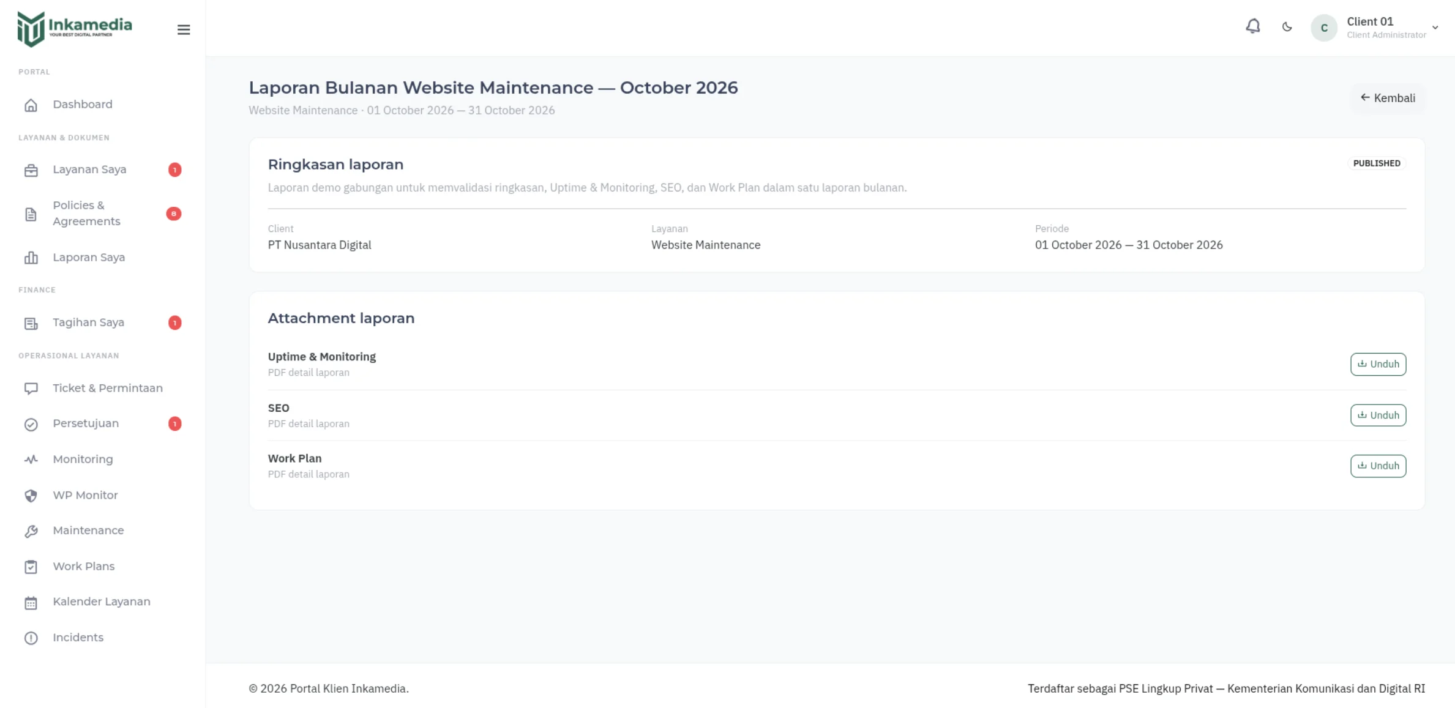Click the red badge on Policies & Agreements
The image size is (1455, 708).
(174, 214)
